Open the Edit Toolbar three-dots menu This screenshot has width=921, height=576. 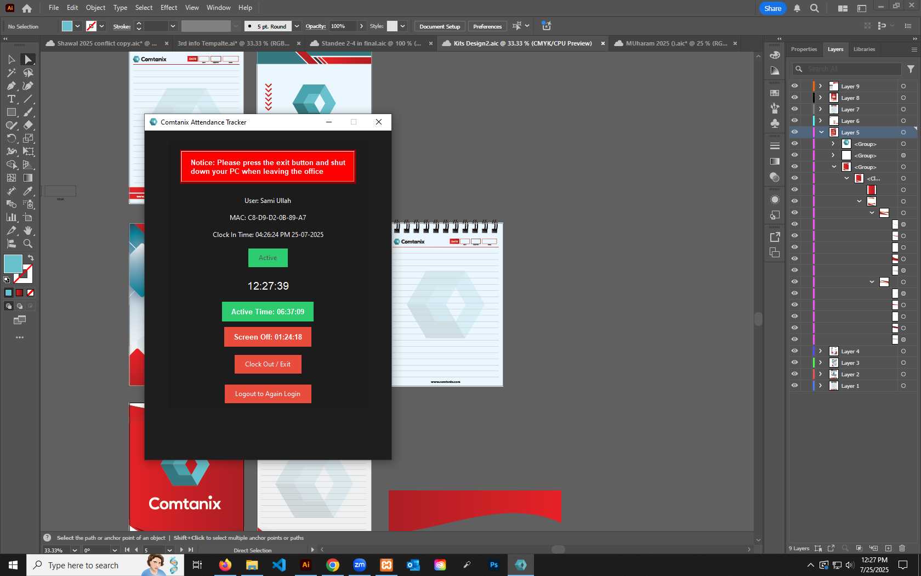coord(20,337)
